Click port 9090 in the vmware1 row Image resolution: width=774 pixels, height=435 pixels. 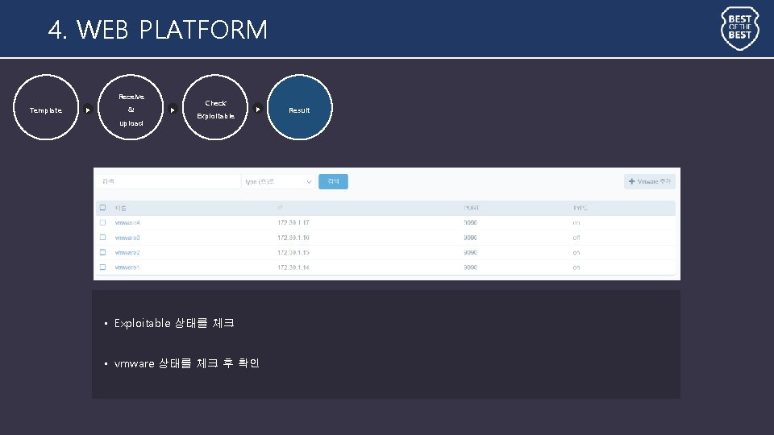pos(470,267)
